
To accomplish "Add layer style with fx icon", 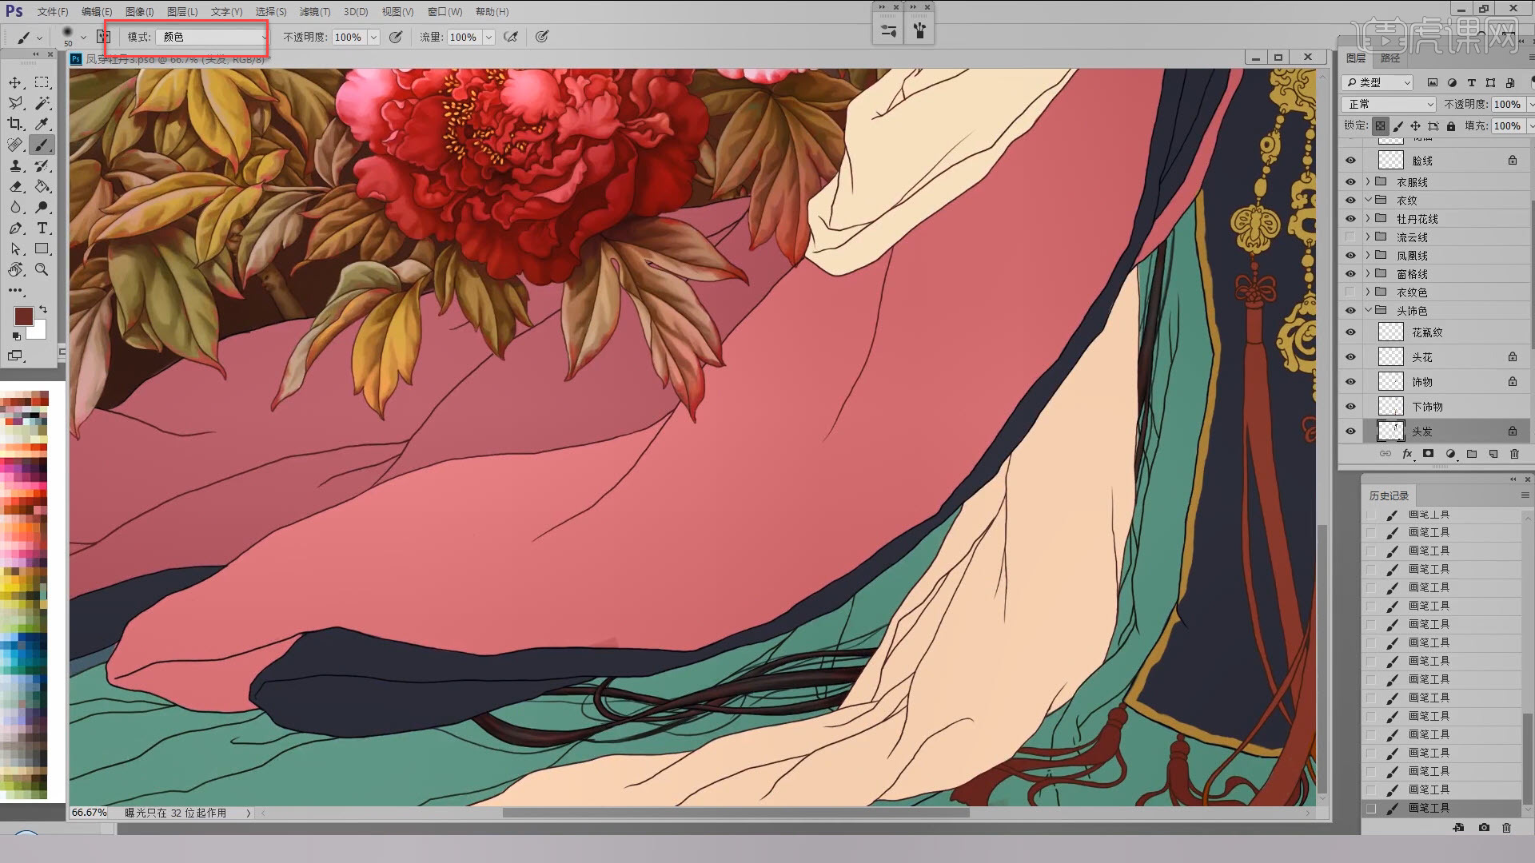I will pyautogui.click(x=1407, y=454).
